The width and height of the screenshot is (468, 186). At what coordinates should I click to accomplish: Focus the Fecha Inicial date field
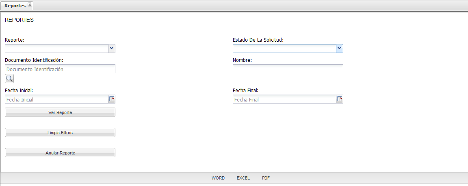(56, 99)
